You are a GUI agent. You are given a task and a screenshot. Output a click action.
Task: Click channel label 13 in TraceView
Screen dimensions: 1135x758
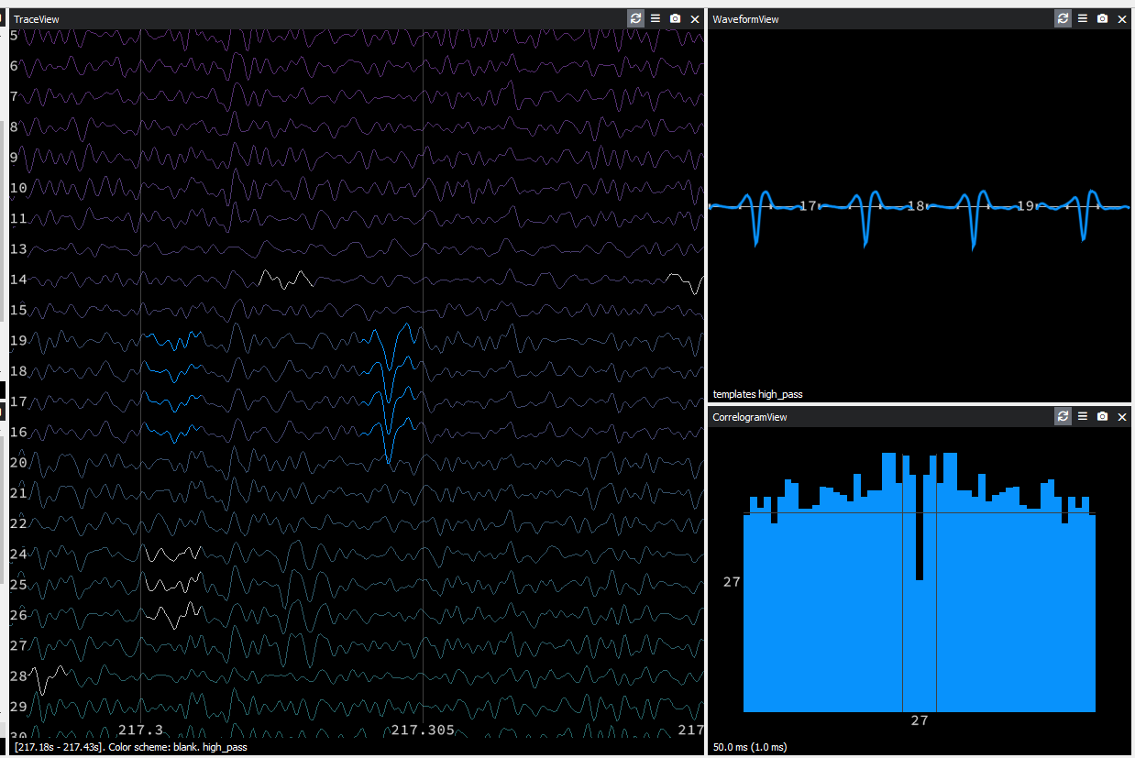(x=18, y=248)
